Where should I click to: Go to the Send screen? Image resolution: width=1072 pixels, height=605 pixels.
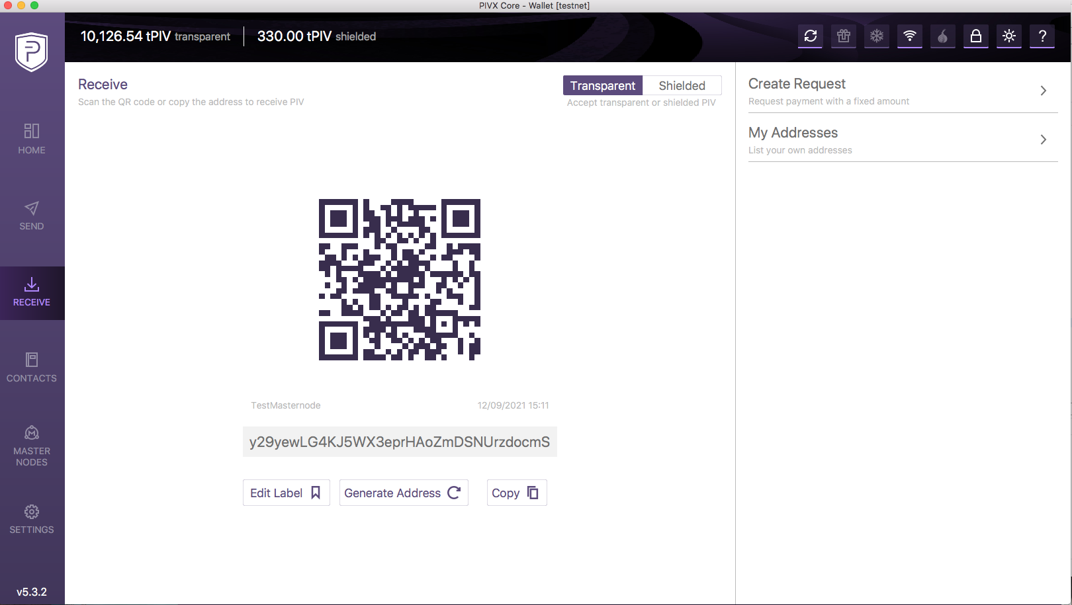32,216
